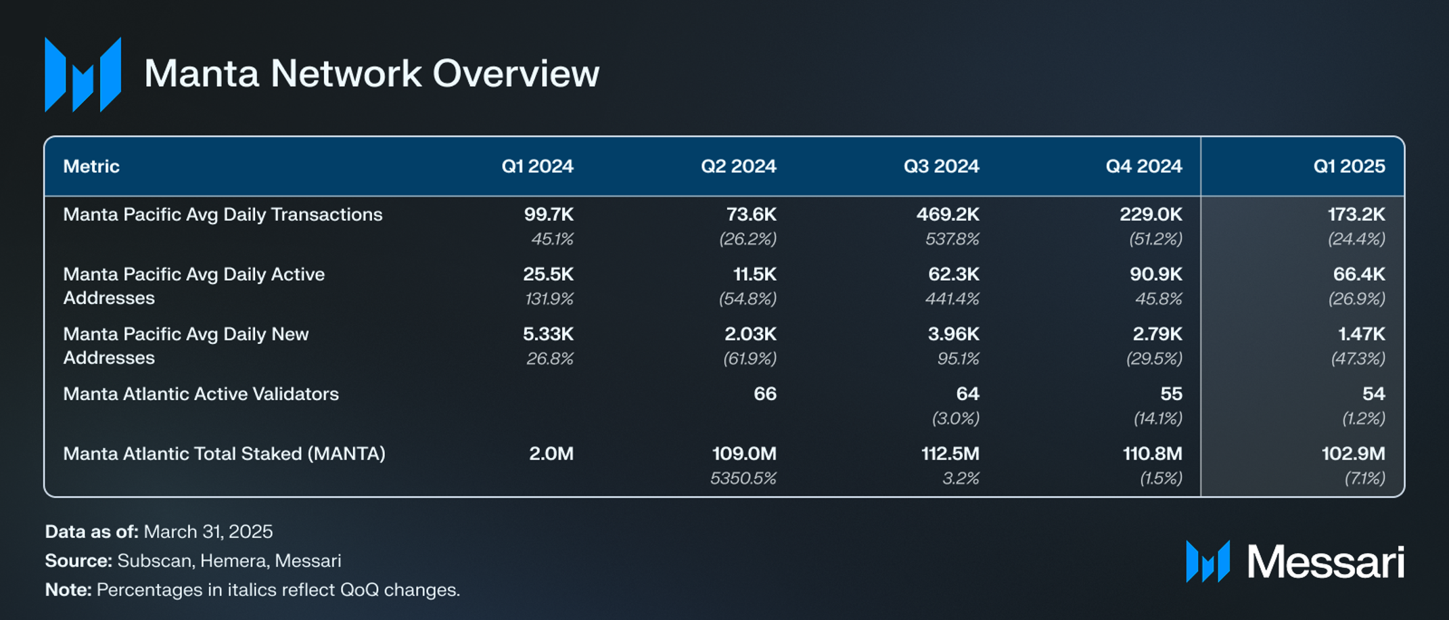Click Manta Pacific Avg Daily New Addresses label
Image resolution: width=1449 pixels, height=620 pixels.
pos(186,346)
